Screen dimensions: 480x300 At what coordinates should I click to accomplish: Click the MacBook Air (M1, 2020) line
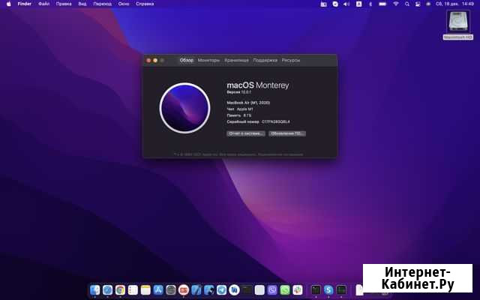pyautogui.click(x=248, y=103)
